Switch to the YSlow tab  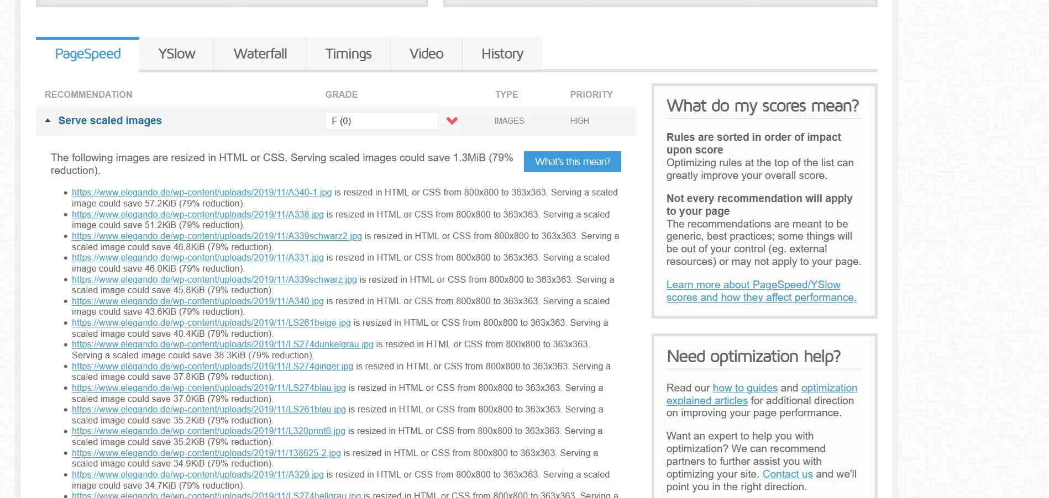click(177, 54)
